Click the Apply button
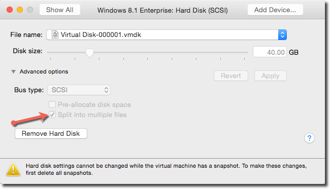 click(x=271, y=76)
